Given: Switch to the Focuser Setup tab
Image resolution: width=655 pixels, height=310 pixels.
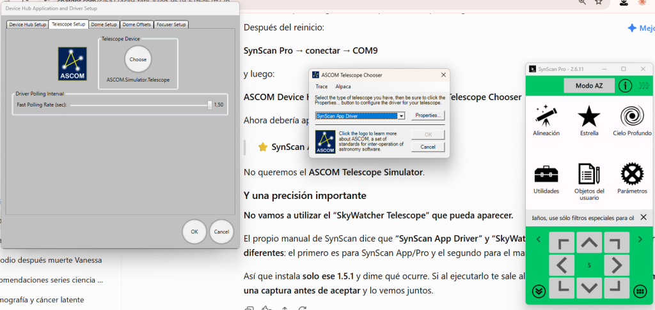Looking at the screenshot, I should tap(171, 25).
